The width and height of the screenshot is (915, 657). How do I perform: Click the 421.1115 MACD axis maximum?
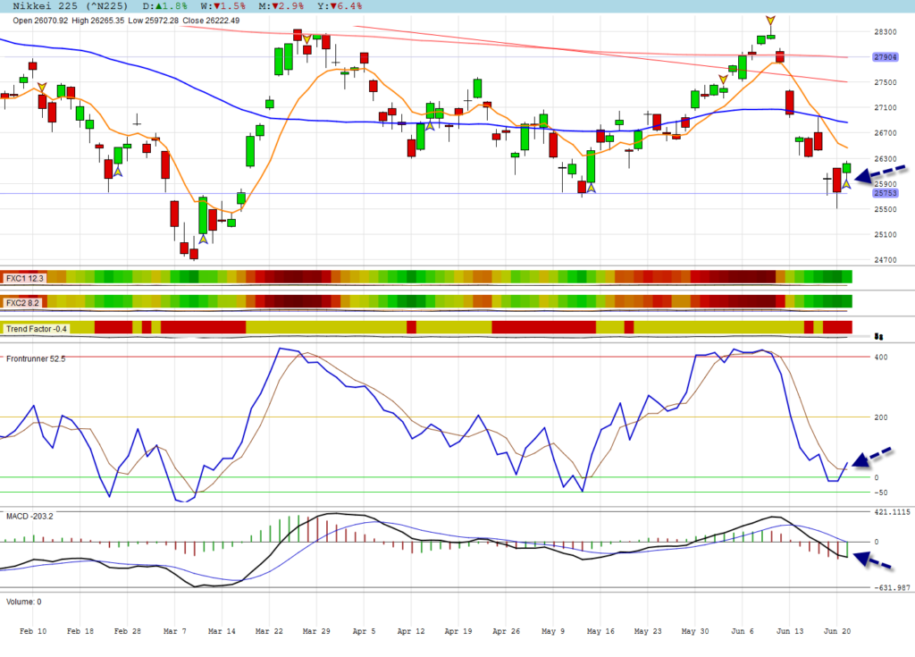893,512
